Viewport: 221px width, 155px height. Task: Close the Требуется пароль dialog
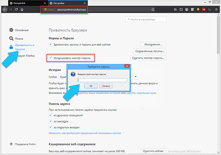click(x=127, y=66)
